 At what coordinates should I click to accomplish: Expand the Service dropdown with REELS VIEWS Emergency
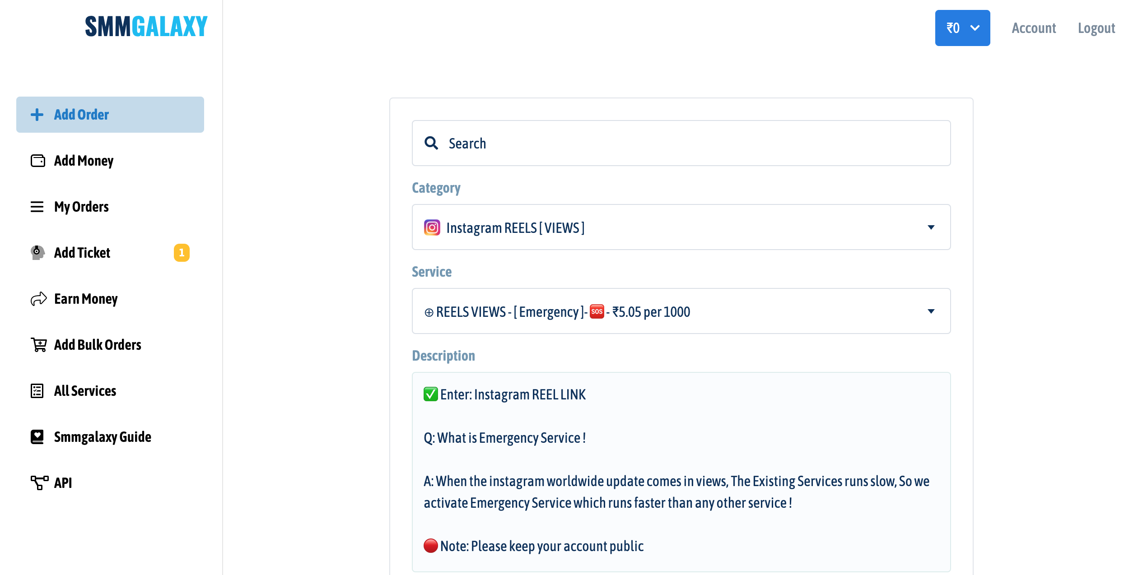tap(681, 311)
